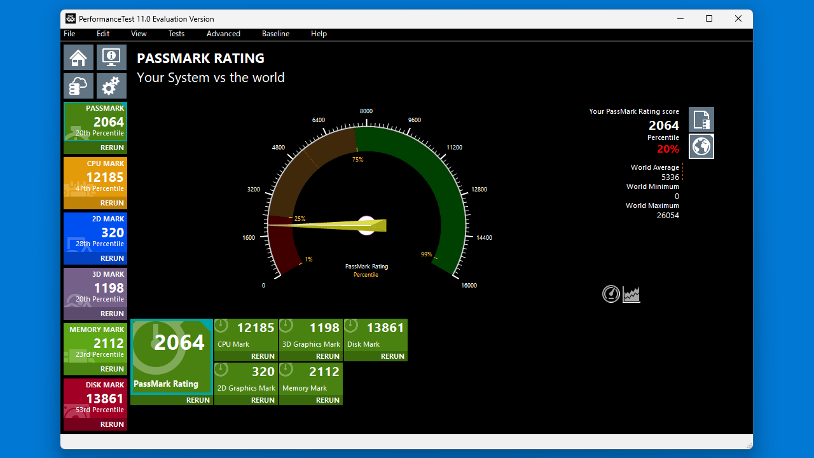The width and height of the screenshot is (814, 458).
Task: Click RERUN on 2D Graphics Mark tile
Action: click(x=263, y=400)
